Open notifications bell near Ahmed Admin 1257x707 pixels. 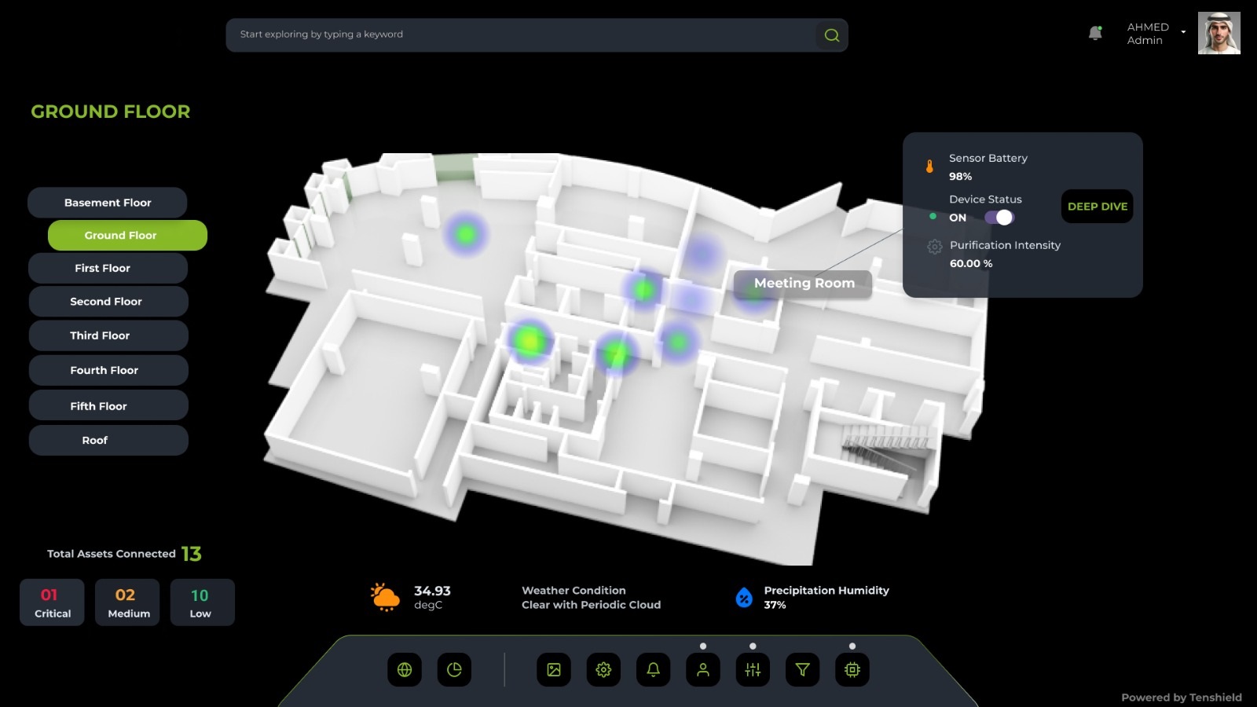1095,33
